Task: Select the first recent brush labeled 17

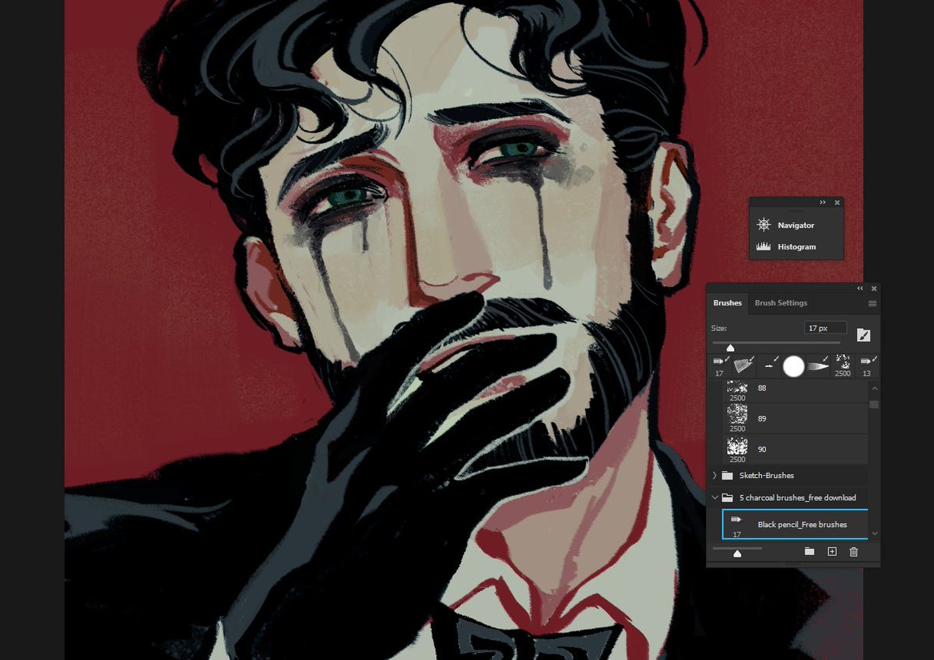Action: coord(719,365)
